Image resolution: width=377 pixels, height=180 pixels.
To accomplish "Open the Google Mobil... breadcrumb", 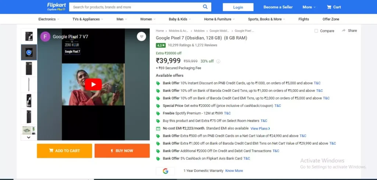I will (x=219, y=31).
